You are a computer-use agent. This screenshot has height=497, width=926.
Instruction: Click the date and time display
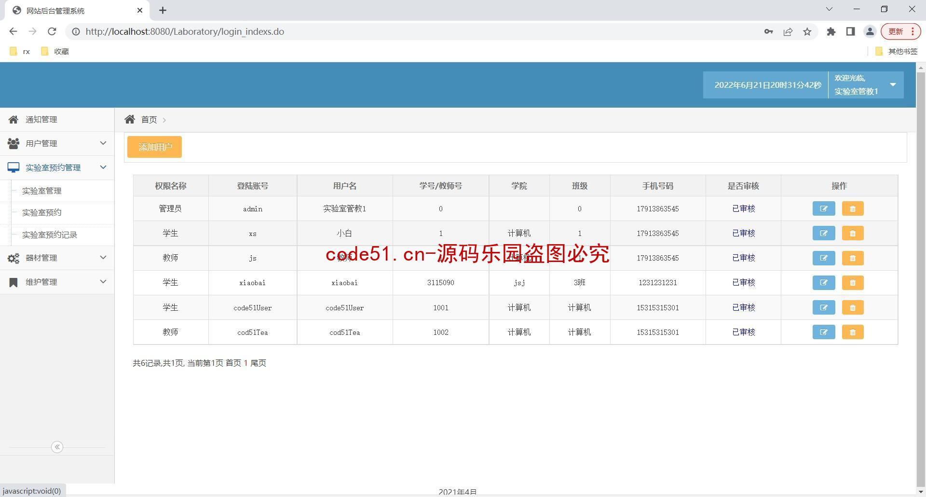click(x=767, y=85)
